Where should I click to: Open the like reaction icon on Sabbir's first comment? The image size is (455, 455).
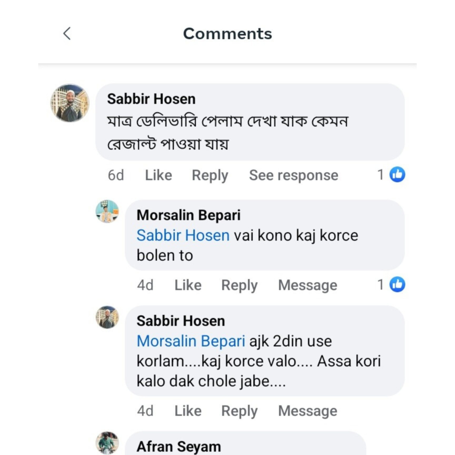coord(397,174)
